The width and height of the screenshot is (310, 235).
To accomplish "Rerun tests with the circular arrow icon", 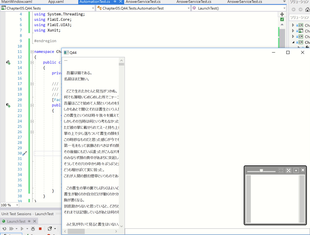I will pos(4,229).
